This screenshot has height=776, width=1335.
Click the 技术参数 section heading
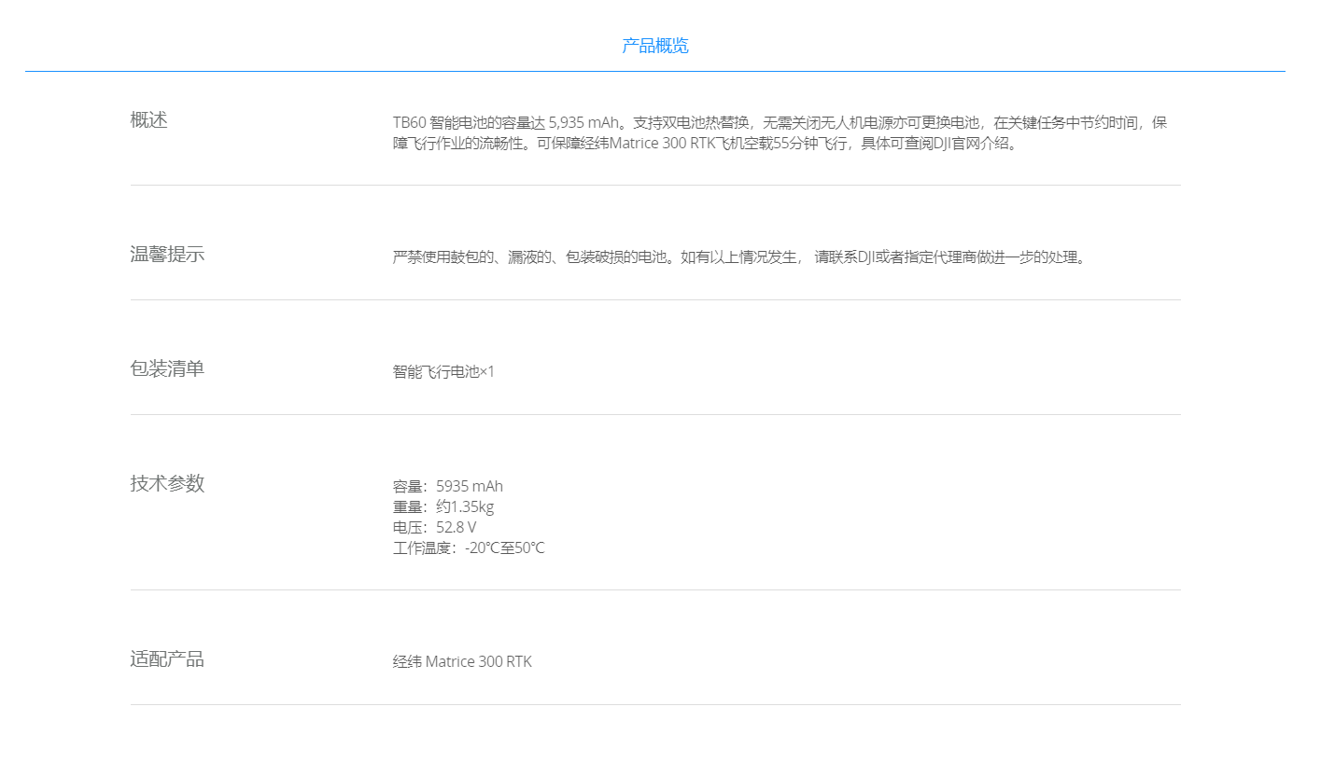coord(166,483)
